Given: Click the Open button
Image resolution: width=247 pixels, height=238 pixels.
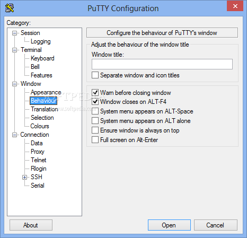Looking at the screenshot, I should pyautogui.click(x=169, y=225).
